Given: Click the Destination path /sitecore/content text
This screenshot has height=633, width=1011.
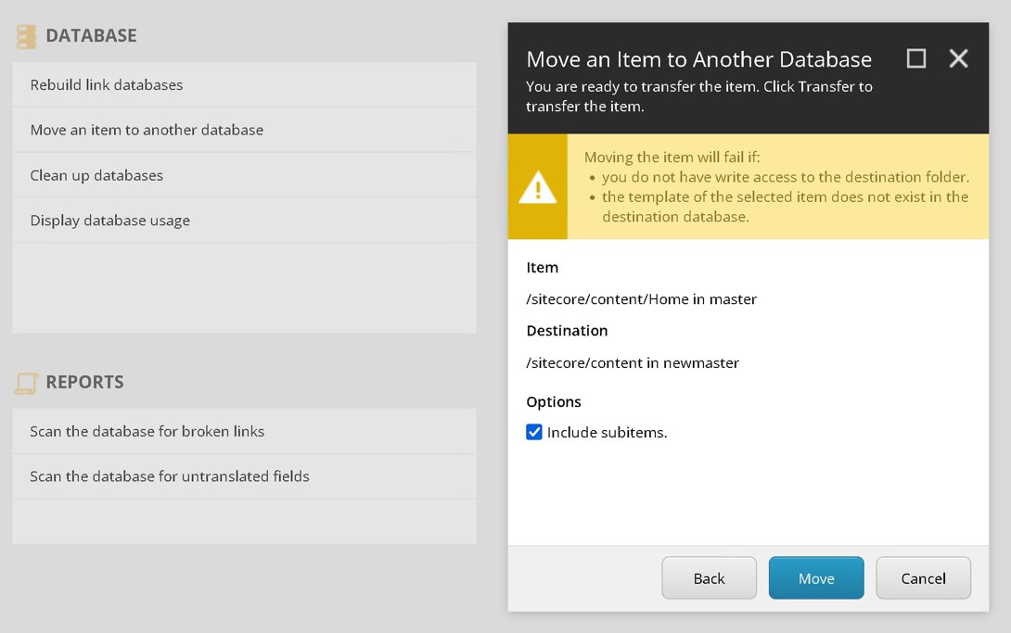Looking at the screenshot, I should point(633,362).
